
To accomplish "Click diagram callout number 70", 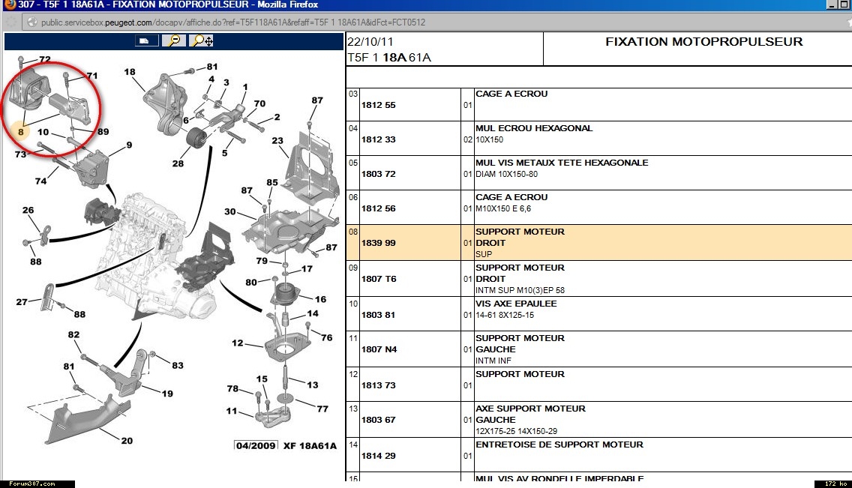I will coord(259,103).
